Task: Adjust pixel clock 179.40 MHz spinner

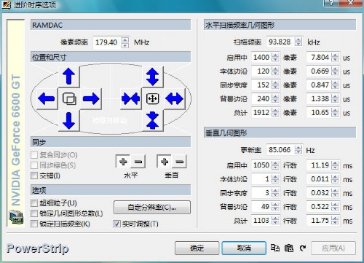Action: point(125,42)
